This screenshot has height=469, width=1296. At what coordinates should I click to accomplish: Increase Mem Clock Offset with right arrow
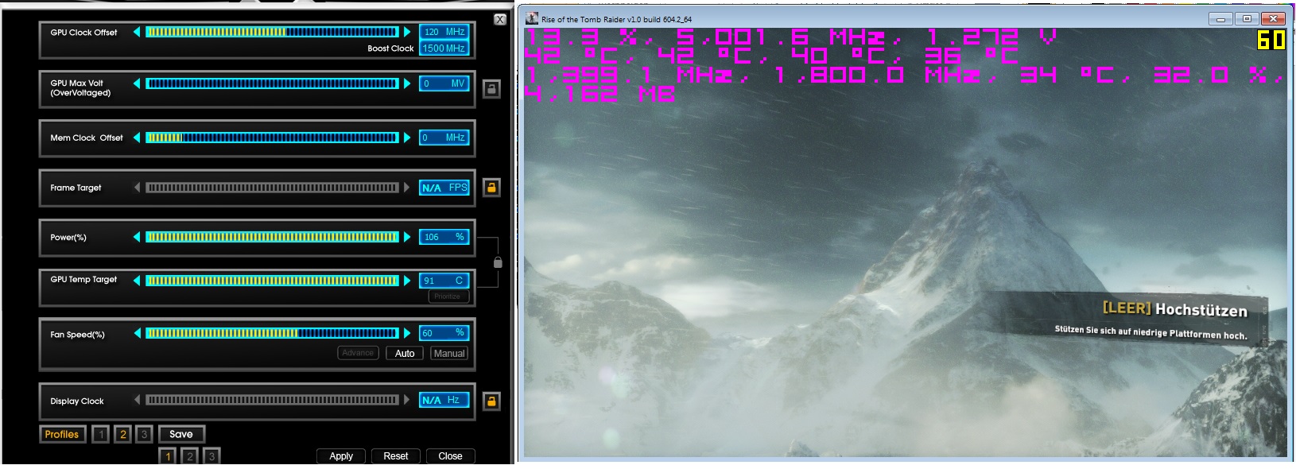[x=407, y=138]
